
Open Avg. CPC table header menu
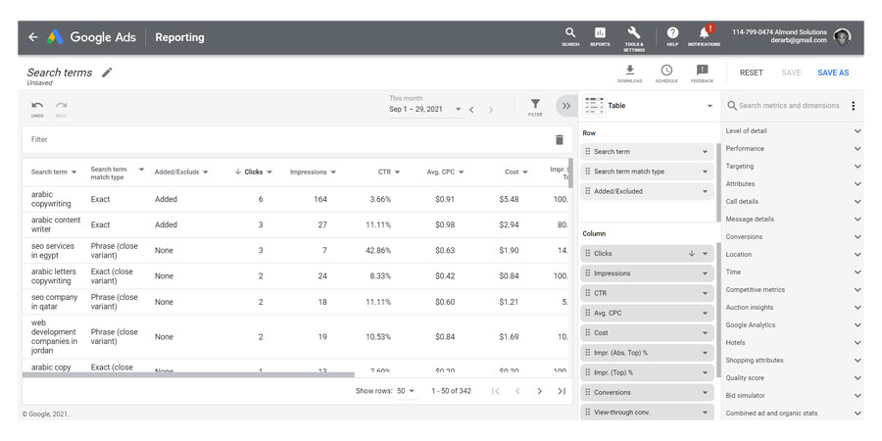pos(462,172)
